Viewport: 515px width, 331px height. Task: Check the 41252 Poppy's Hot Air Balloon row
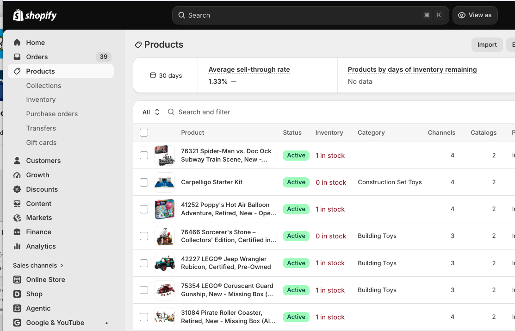click(144, 209)
